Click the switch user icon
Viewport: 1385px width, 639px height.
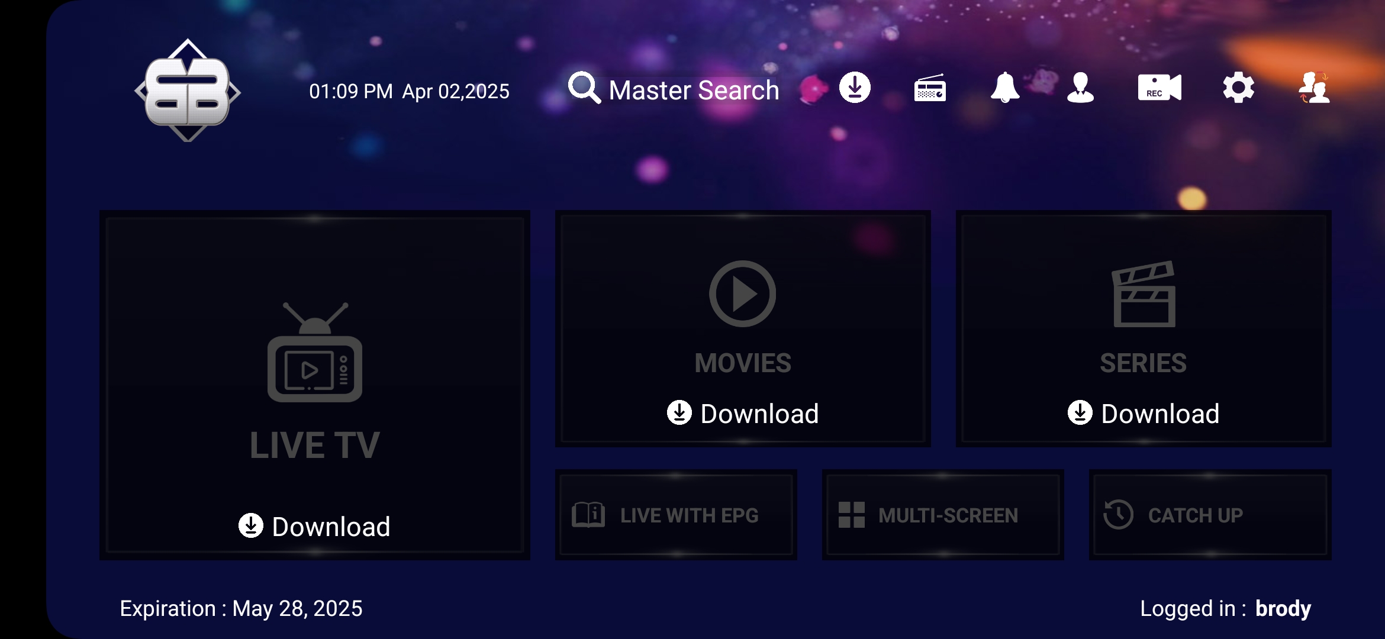[1314, 88]
